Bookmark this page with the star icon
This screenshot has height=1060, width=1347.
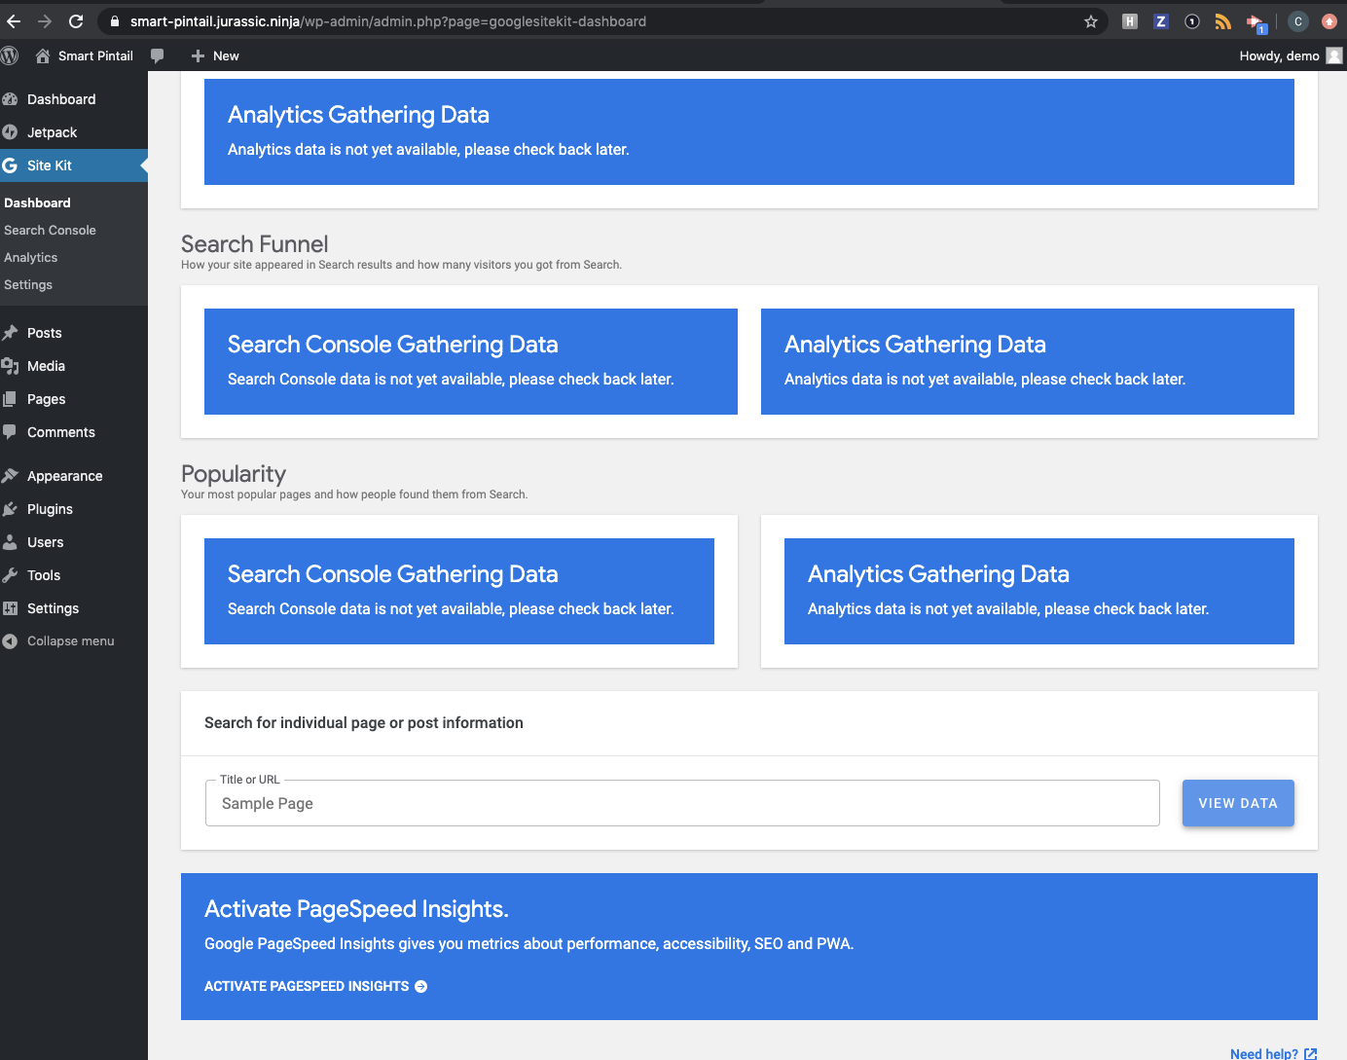[x=1091, y=21]
